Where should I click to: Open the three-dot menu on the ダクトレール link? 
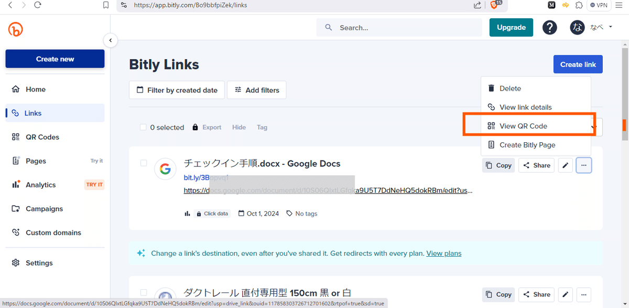583,294
